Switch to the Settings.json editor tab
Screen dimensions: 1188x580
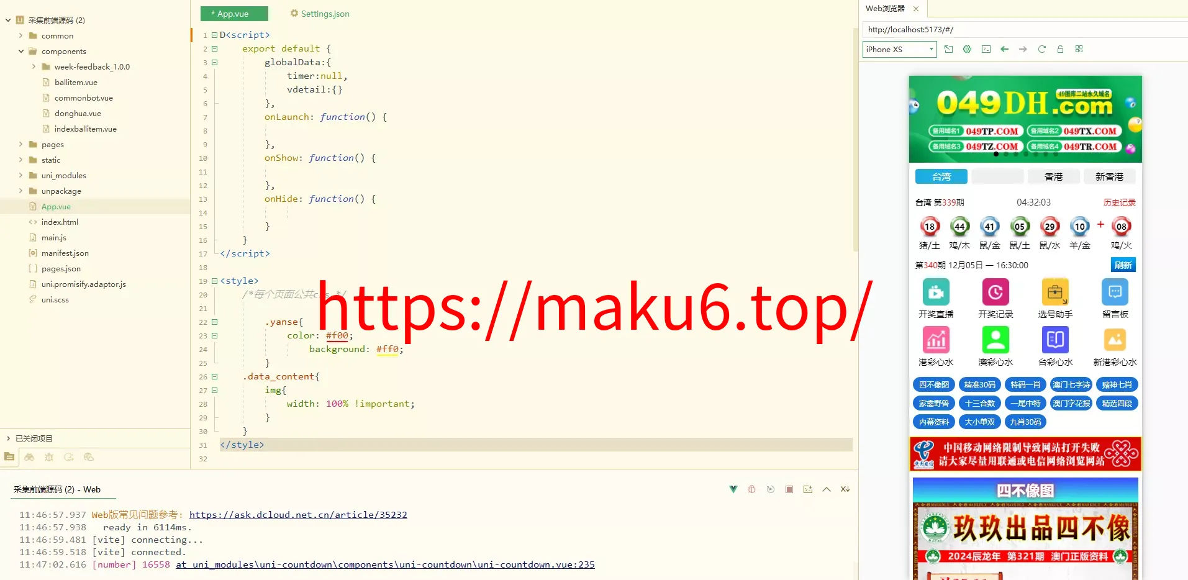[320, 14]
